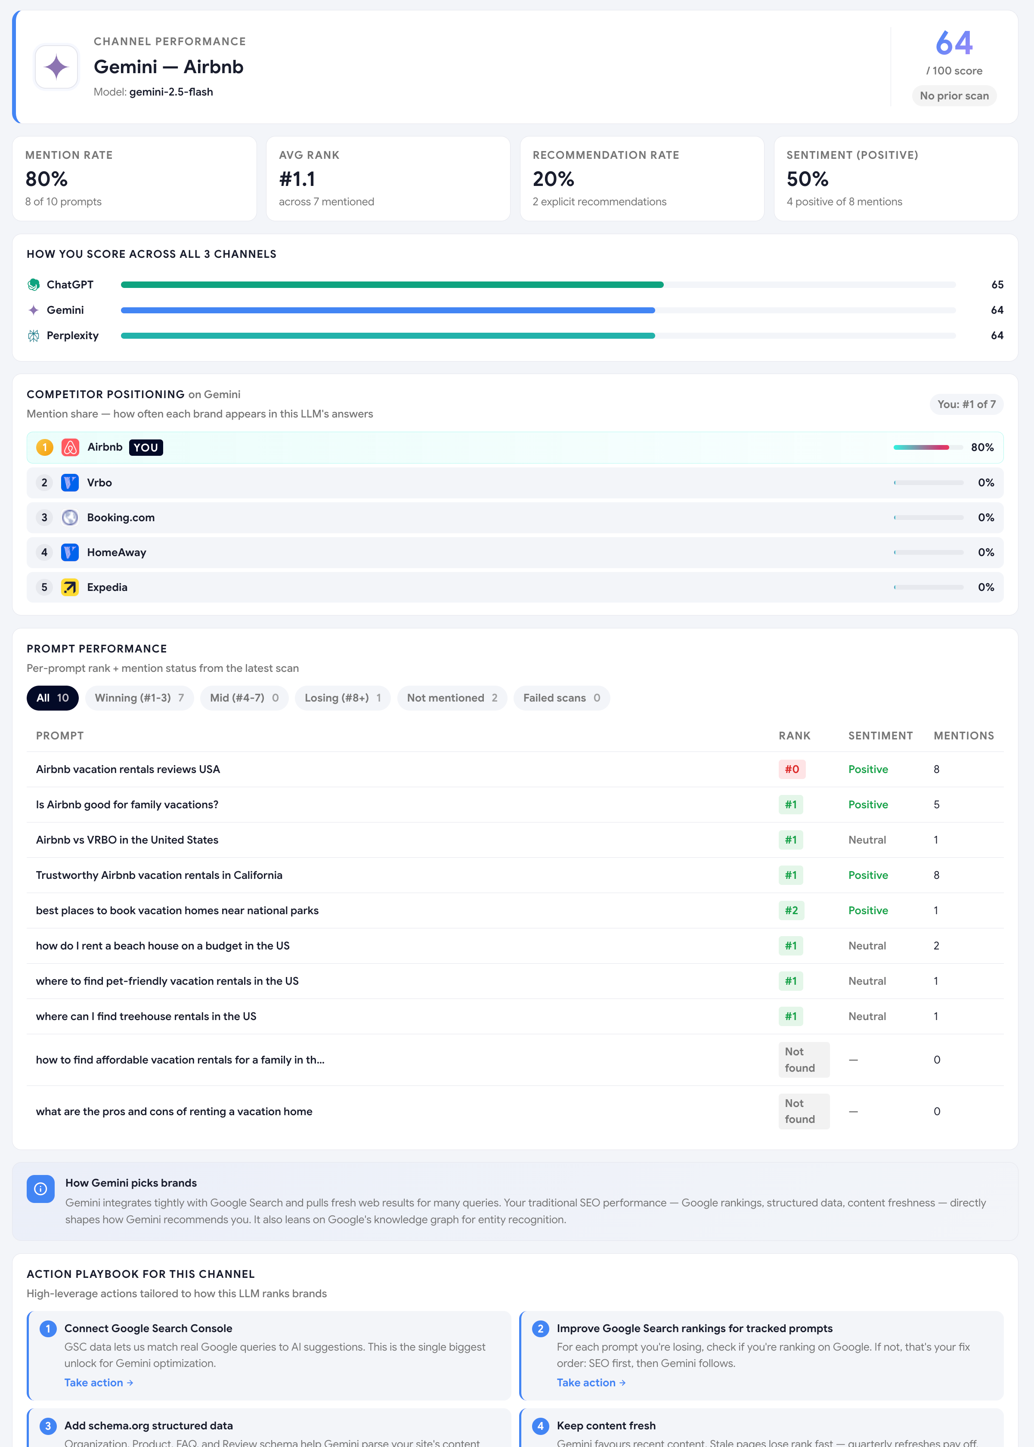Open prompt where can I find treehouse rentals
The height and width of the screenshot is (1447, 1034).
(515, 1017)
